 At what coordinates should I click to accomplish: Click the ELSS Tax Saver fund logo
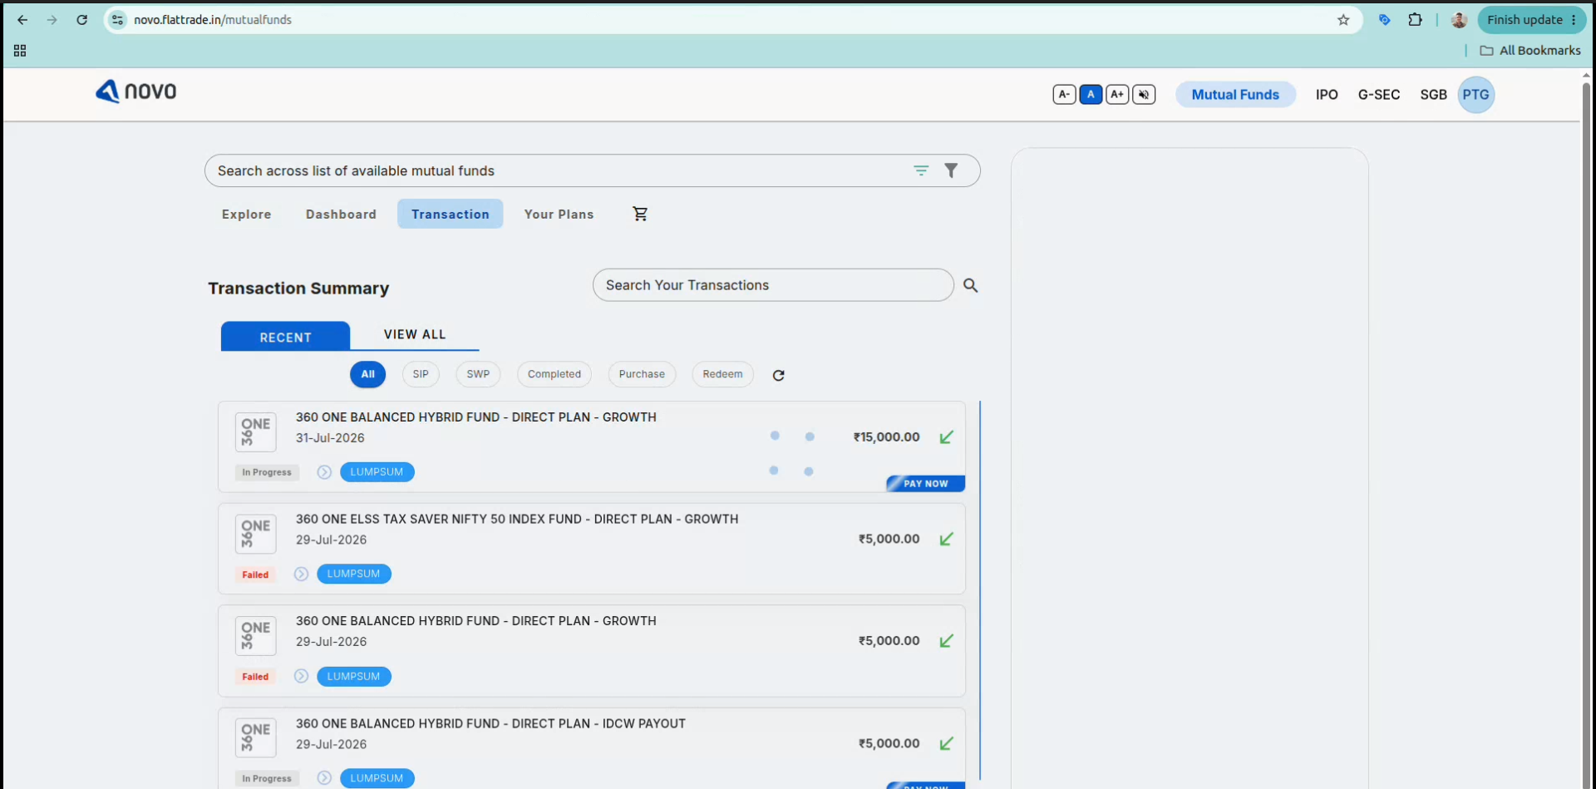[x=255, y=535]
